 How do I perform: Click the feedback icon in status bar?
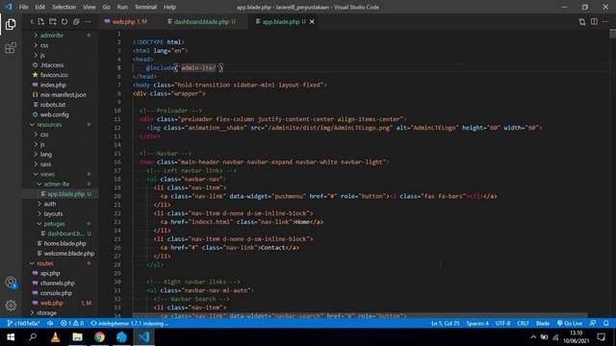tap(593, 323)
